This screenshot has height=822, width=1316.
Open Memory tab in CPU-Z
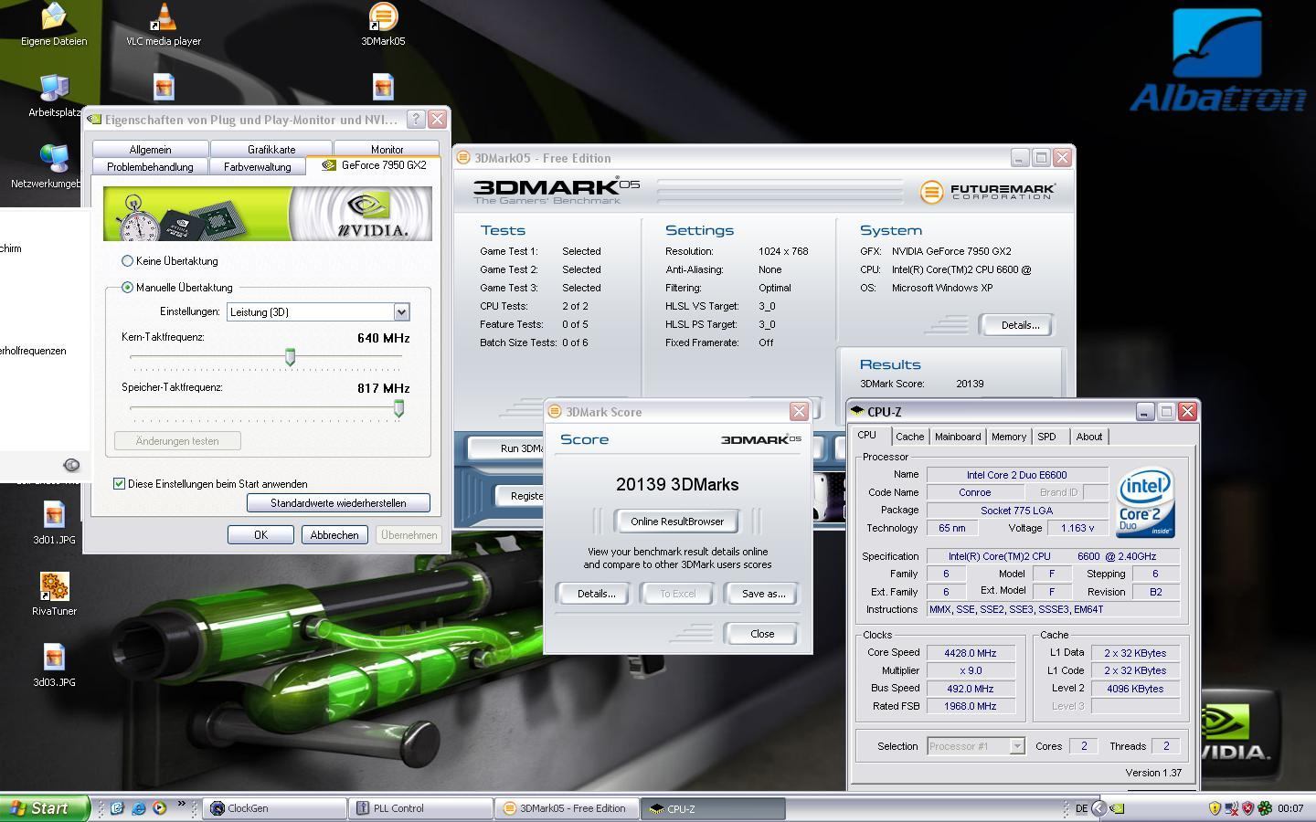pos(1009,437)
